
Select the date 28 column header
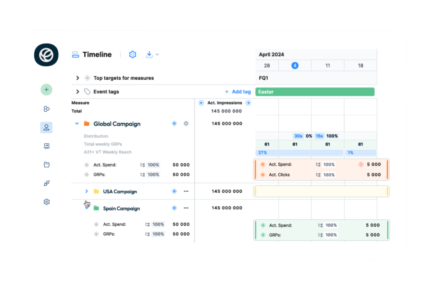pyautogui.click(x=267, y=66)
